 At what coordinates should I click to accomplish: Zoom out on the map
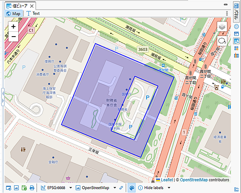(x=14, y=37)
